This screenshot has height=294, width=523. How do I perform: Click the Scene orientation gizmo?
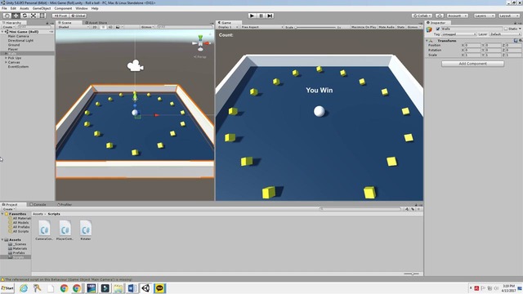[x=200, y=42]
